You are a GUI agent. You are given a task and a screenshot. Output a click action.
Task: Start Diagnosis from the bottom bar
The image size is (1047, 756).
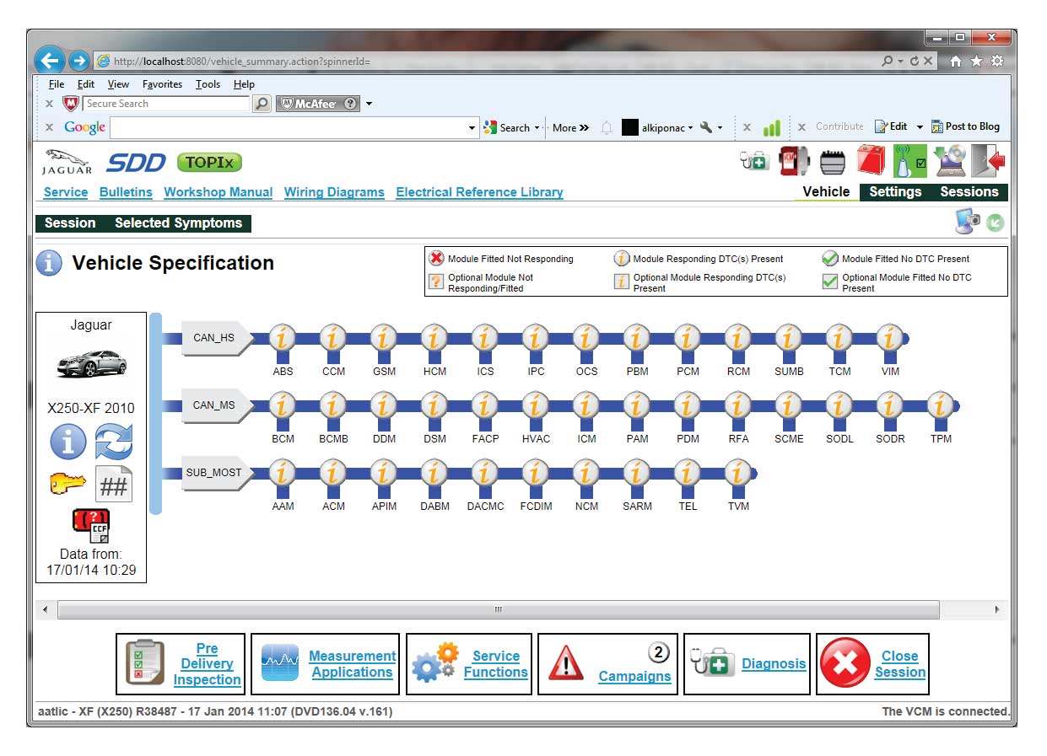tap(747, 664)
